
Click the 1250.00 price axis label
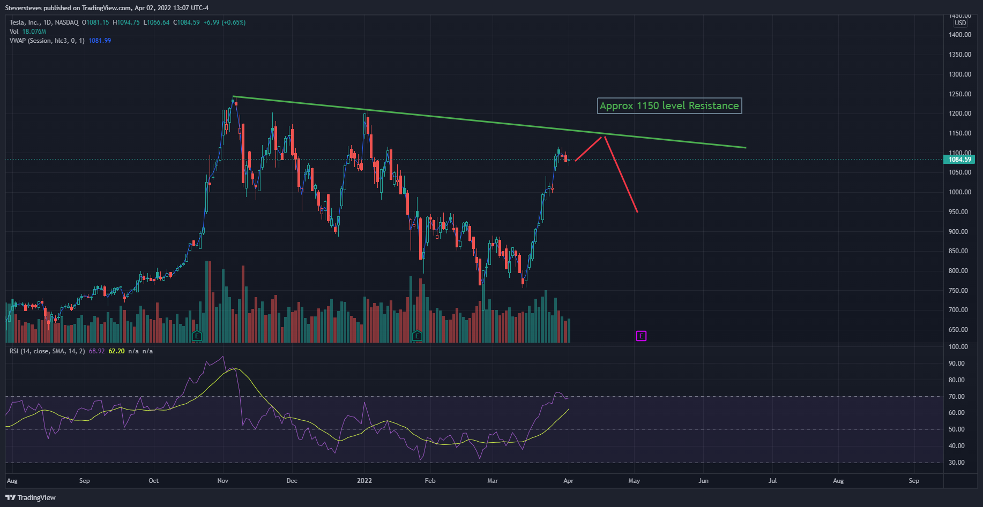(x=959, y=94)
